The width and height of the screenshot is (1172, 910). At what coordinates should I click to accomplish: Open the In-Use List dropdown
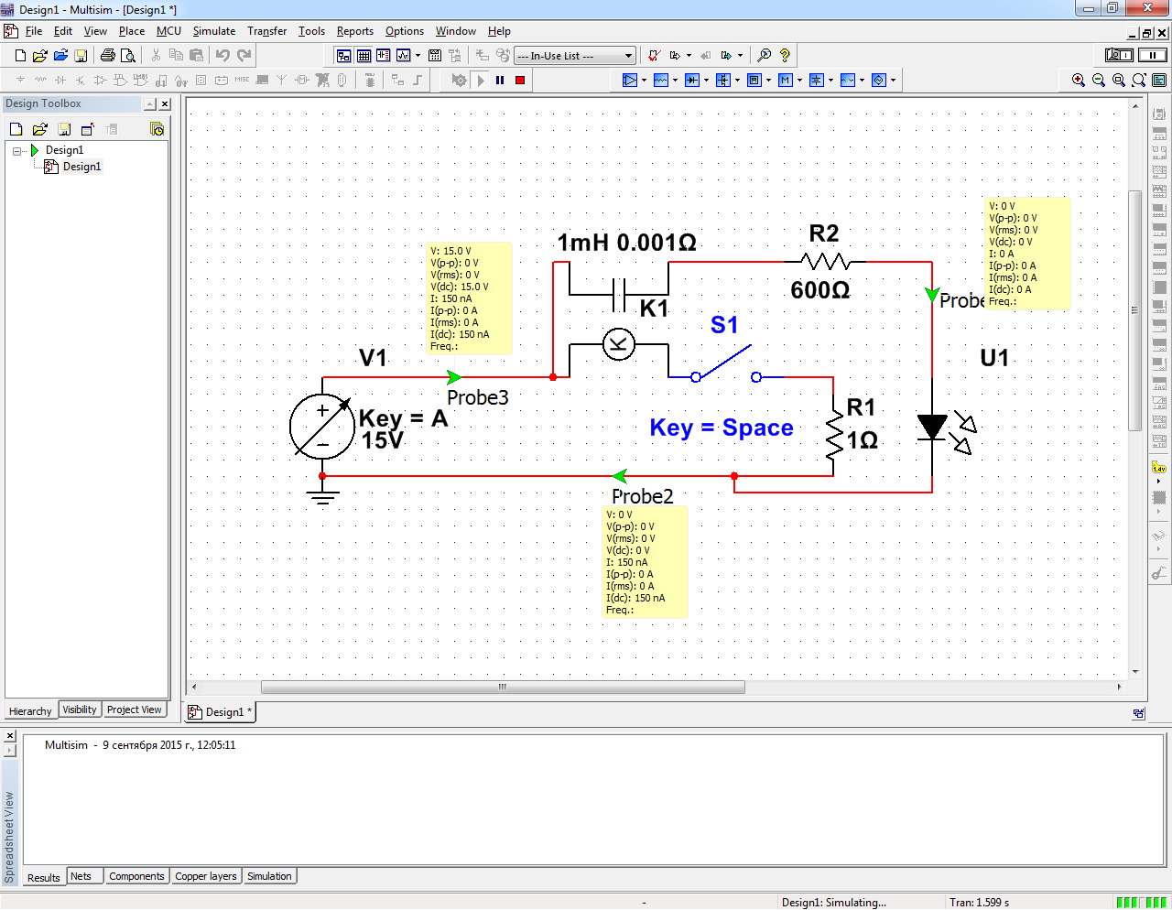pos(628,56)
